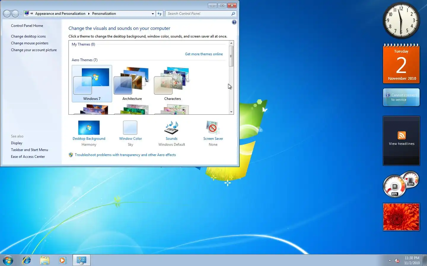Click the Personalization breadcrumb

click(104, 14)
